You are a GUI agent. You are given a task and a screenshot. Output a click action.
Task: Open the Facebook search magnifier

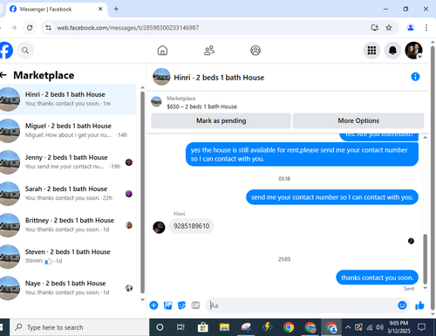pos(25,51)
